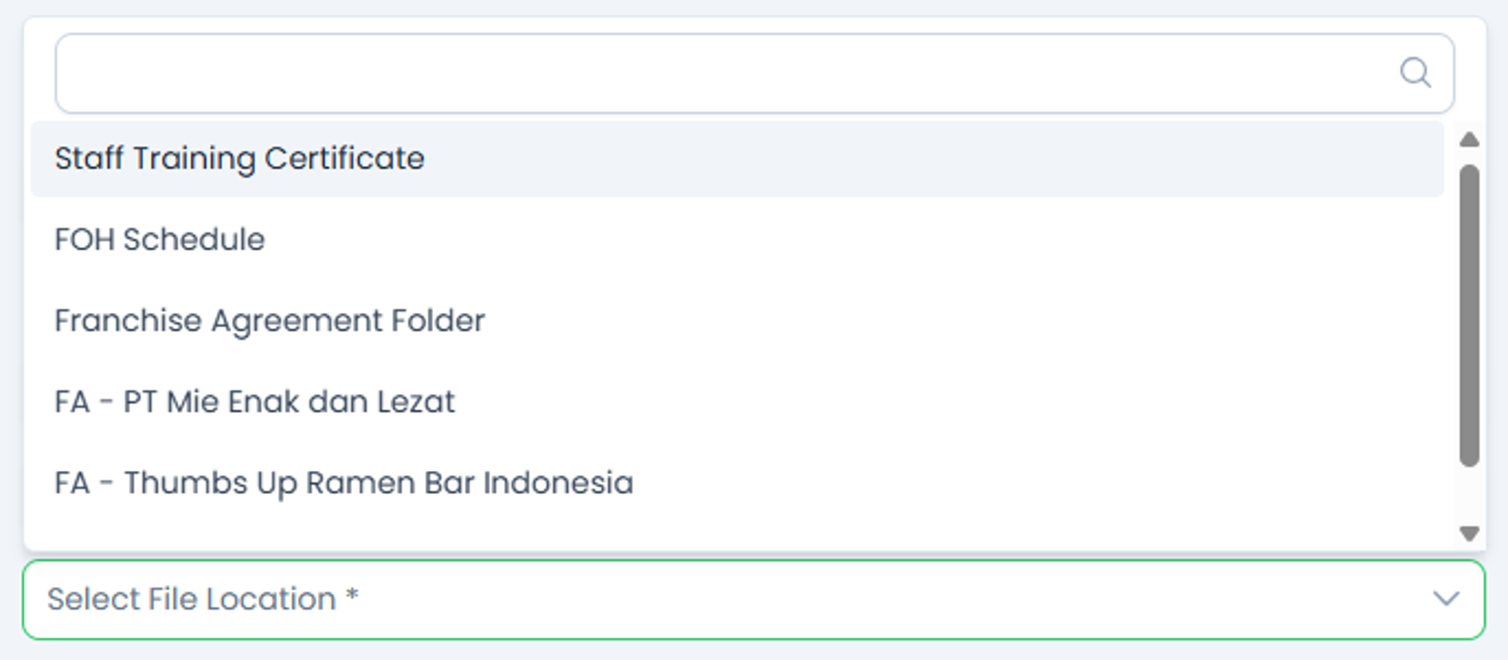Select Staff Training Certificate option

[x=240, y=159]
